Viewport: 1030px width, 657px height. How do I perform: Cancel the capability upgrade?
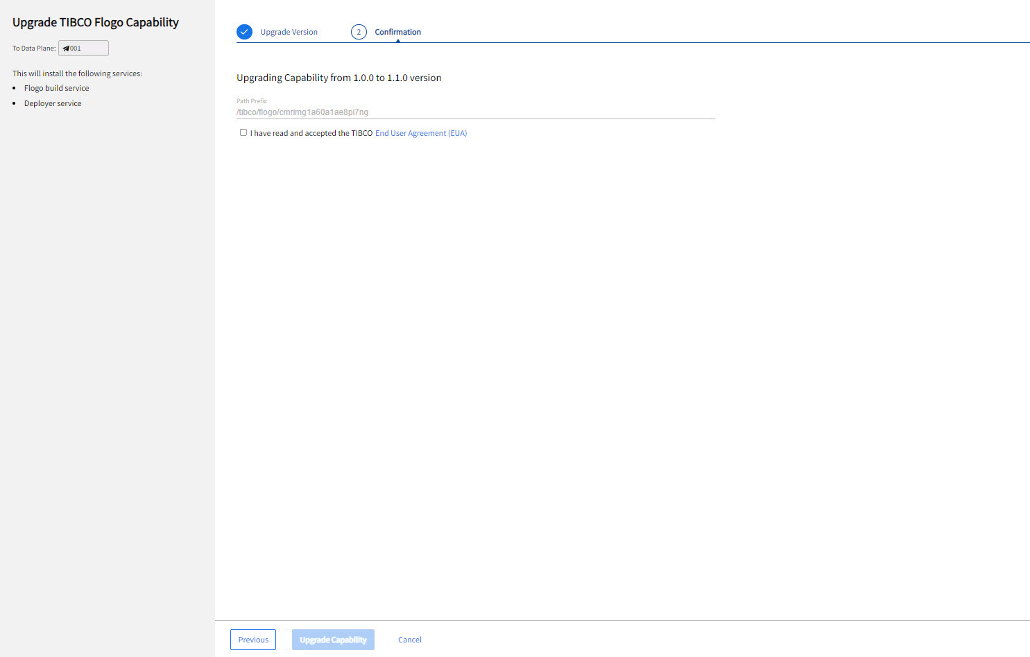point(410,640)
